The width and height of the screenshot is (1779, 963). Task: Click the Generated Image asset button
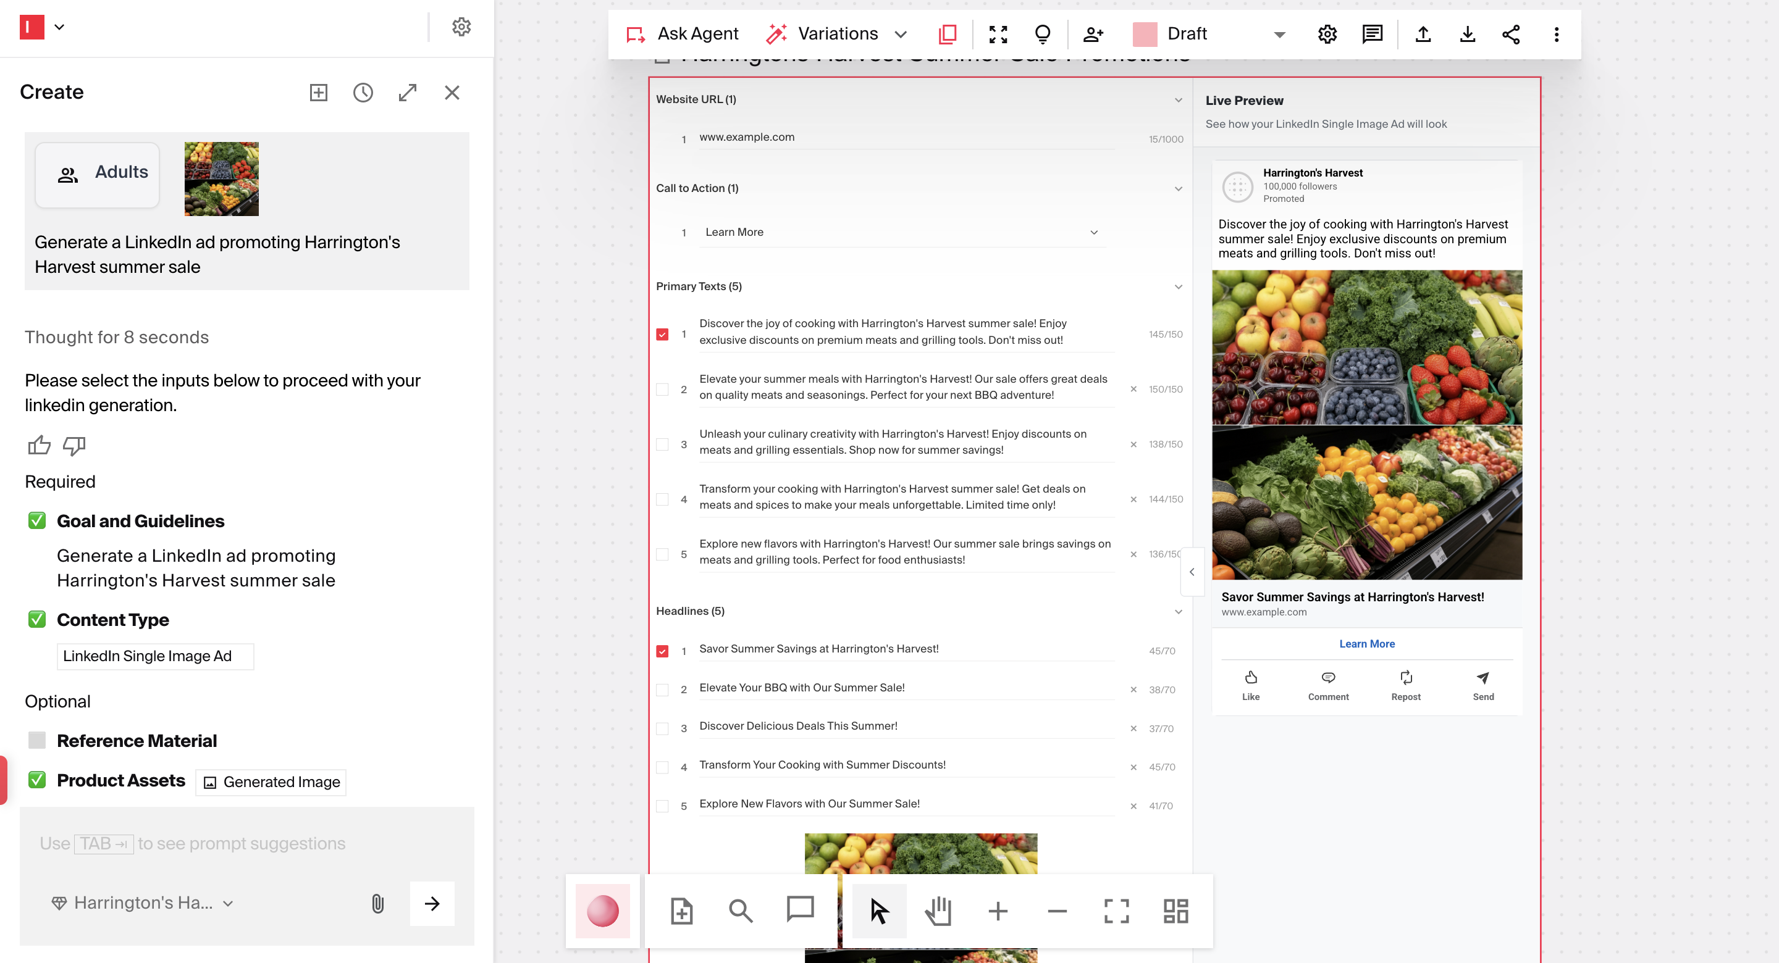click(271, 782)
